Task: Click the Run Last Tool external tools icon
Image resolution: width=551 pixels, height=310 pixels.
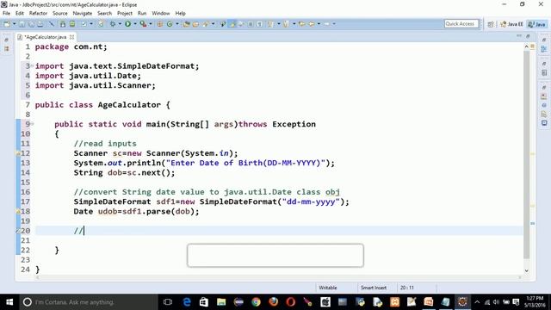Action: [143, 24]
